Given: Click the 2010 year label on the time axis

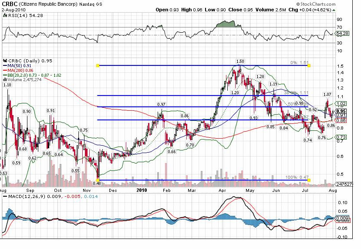Looking at the screenshot, I should [142, 190].
